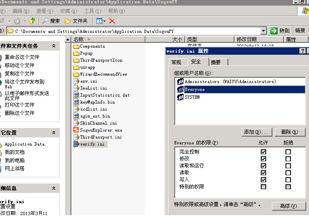Toggle Allow checkbox for Write (写入)
Screen dimensions: 309x218
click(264, 180)
